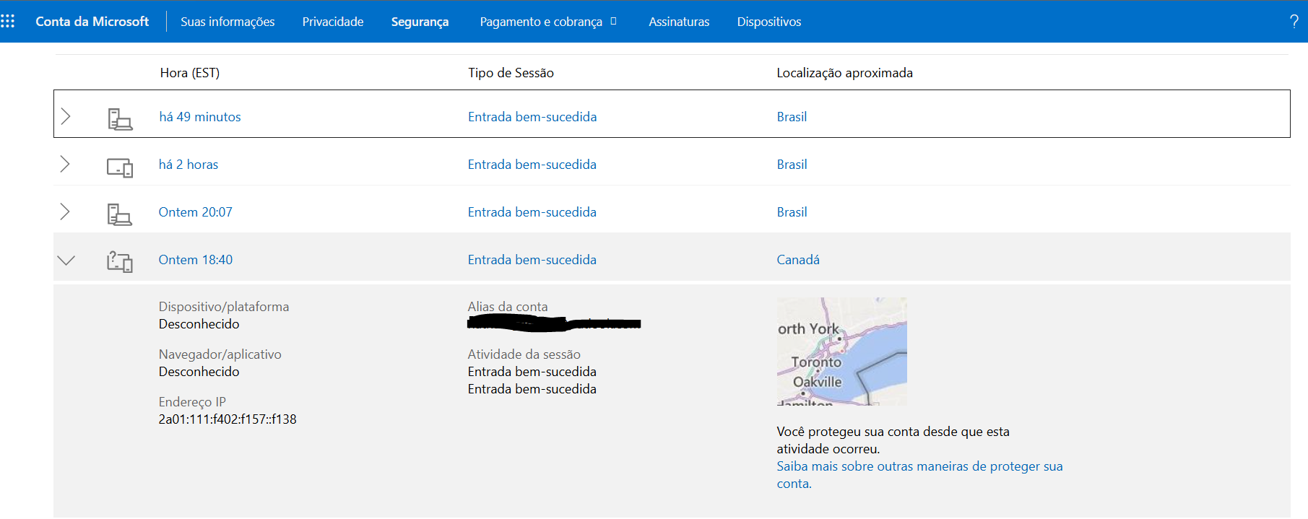Screen dimensions: 1308x519
Task: Expand the 'há 49 minutos' session row
Action: coord(66,116)
